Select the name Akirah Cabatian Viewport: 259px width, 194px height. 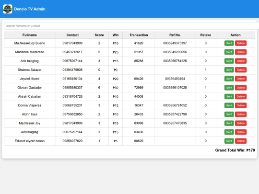pyautogui.click(x=30, y=96)
